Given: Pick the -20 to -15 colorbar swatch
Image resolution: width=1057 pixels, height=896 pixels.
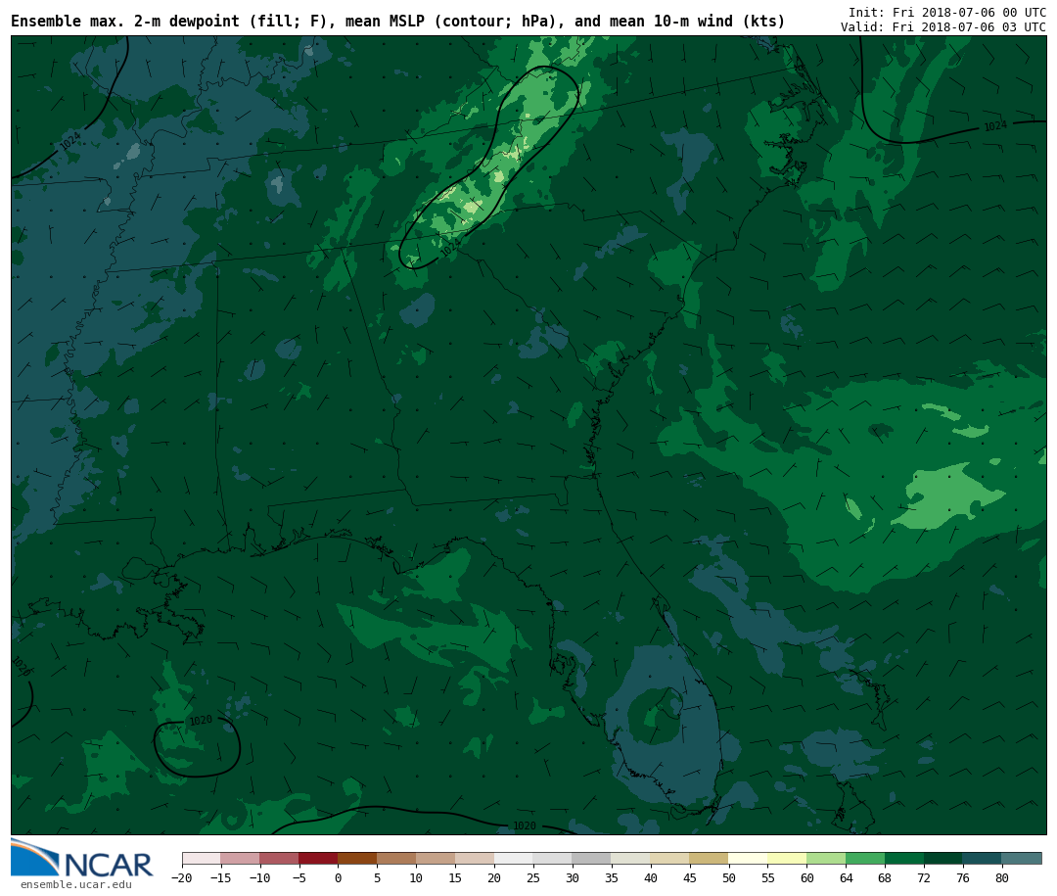Looking at the screenshot, I should [201, 858].
